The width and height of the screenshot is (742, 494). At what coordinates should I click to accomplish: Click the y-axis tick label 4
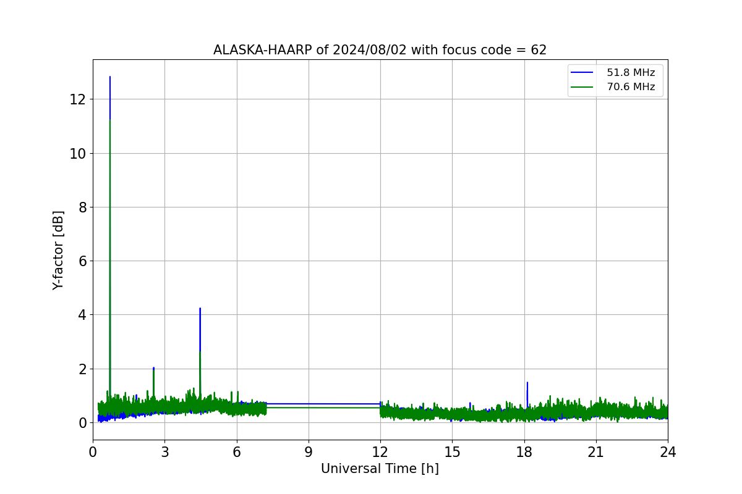point(83,315)
